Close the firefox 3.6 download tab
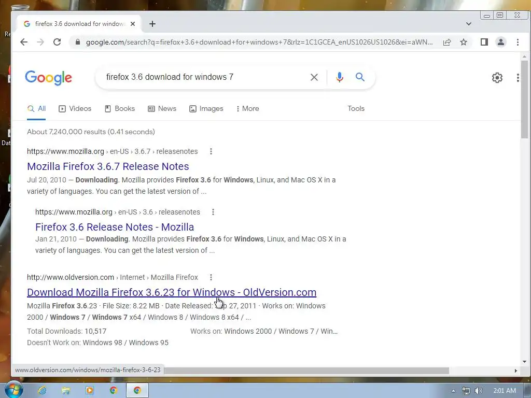 pyautogui.click(x=133, y=24)
